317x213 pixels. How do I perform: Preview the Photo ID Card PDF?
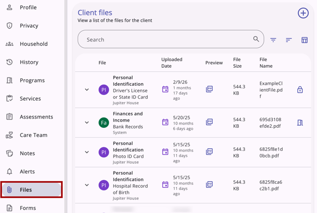pyautogui.click(x=209, y=152)
